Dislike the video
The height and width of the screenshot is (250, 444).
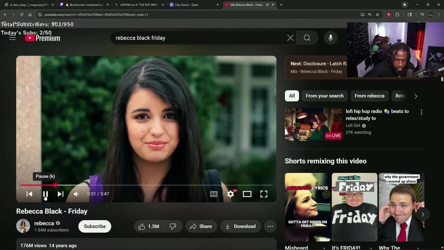pos(173,226)
